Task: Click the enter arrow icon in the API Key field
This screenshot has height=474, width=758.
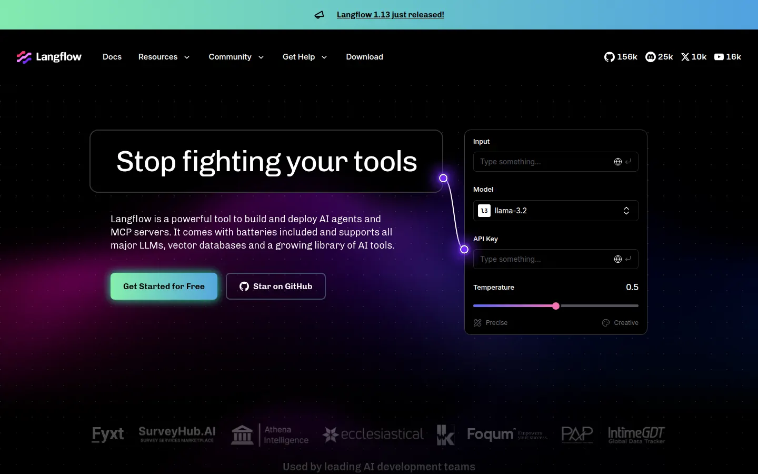Action: (628, 259)
